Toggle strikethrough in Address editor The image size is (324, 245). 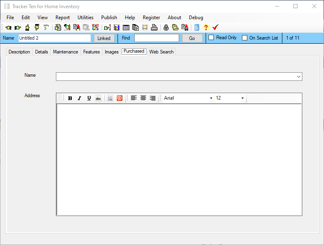click(x=98, y=98)
